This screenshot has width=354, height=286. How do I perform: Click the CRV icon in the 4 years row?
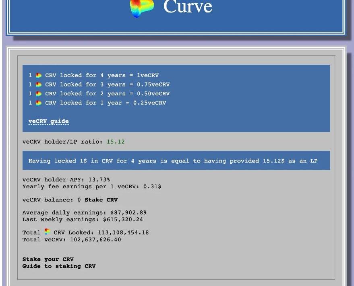click(x=39, y=75)
